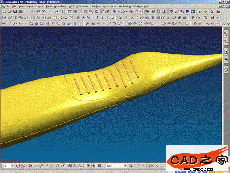
Task: Open a part with the folder icon
Action: 10,12
